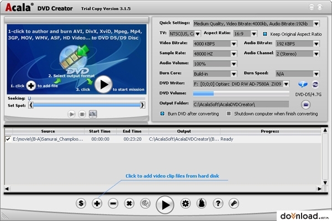Image resolution: width=332 pixels, height=221 pixels.
Task: Click the dollar-sign purchase icon
Action: click(81, 203)
